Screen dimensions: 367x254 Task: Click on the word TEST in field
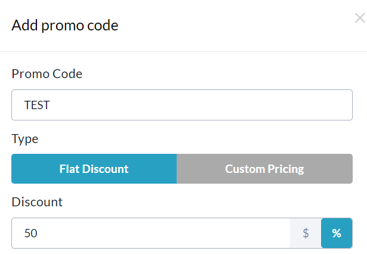tap(36, 105)
